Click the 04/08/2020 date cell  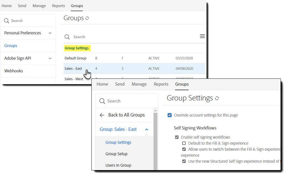185,69
